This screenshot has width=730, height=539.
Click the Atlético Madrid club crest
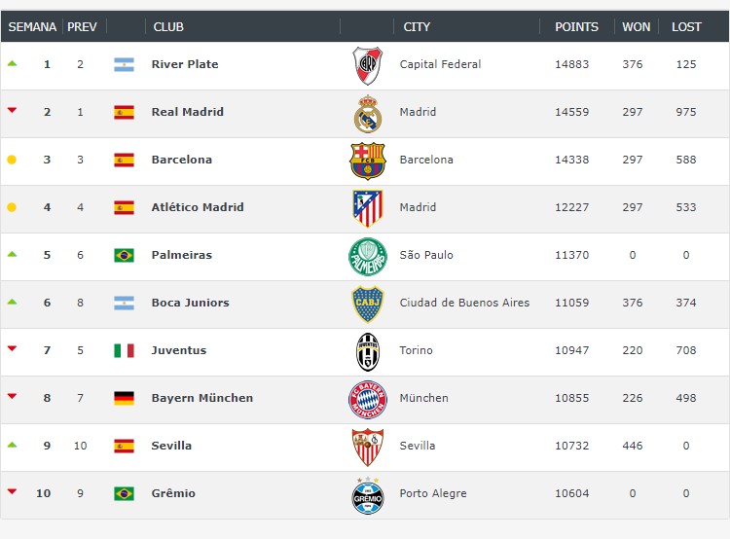coord(367,208)
